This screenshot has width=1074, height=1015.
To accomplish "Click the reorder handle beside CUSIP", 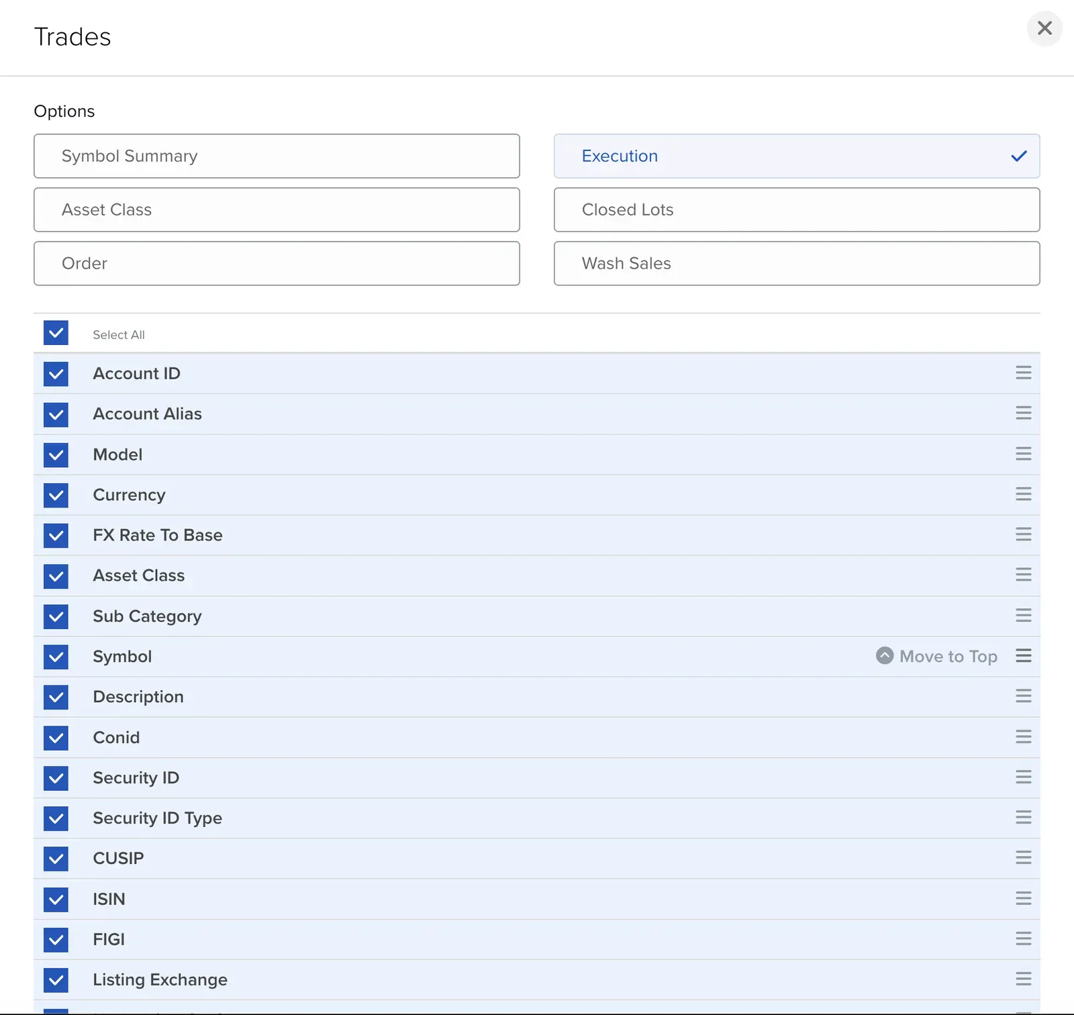I will click(x=1023, y=858).
